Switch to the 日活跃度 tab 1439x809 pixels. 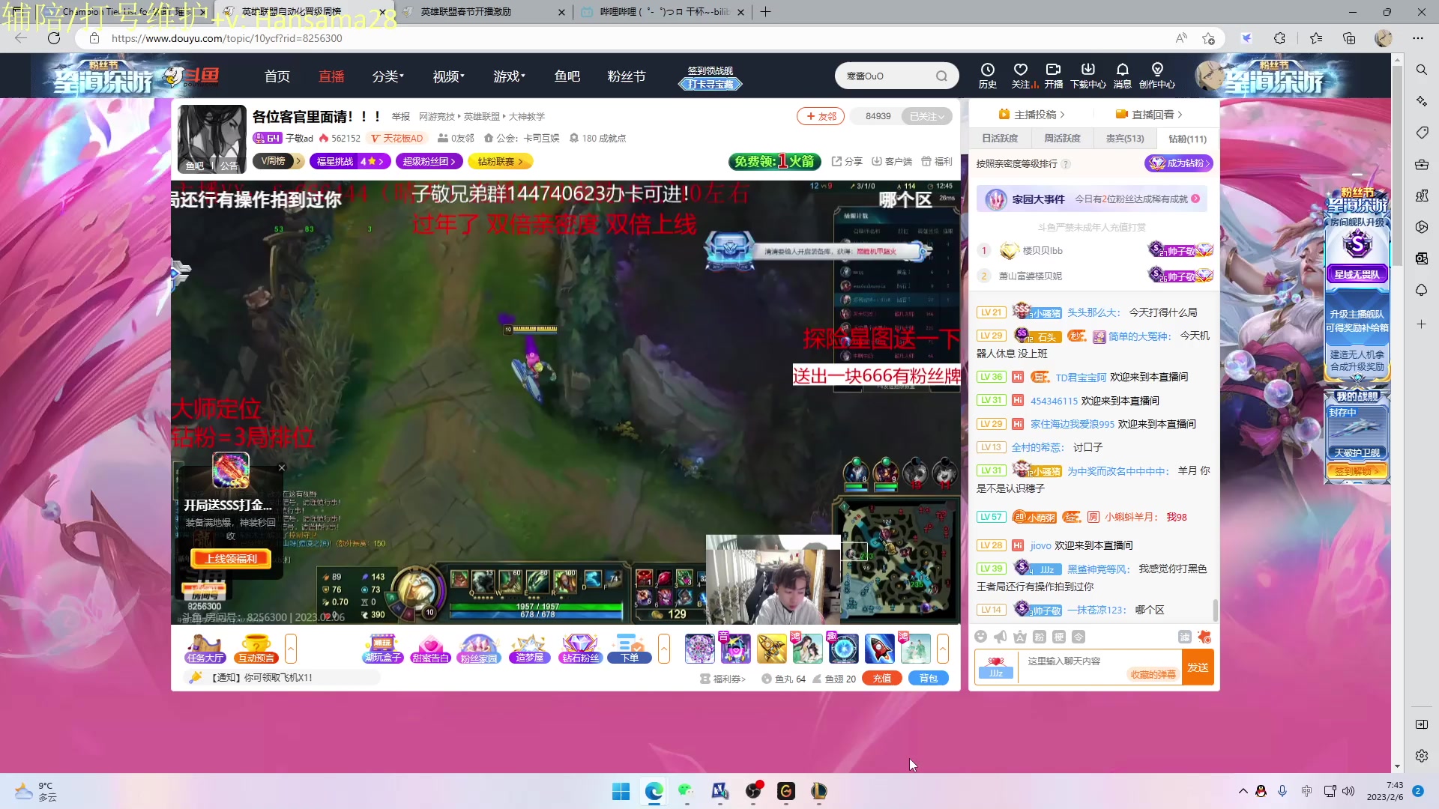(x=1001, y=139)
